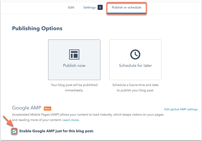Viewport: 202px width, 141px height.
Task: Click the clock icon for scheduling
Action: (135, 54)
